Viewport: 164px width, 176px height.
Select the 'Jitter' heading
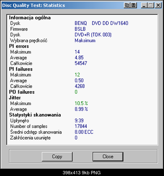(x=15, y=97)
